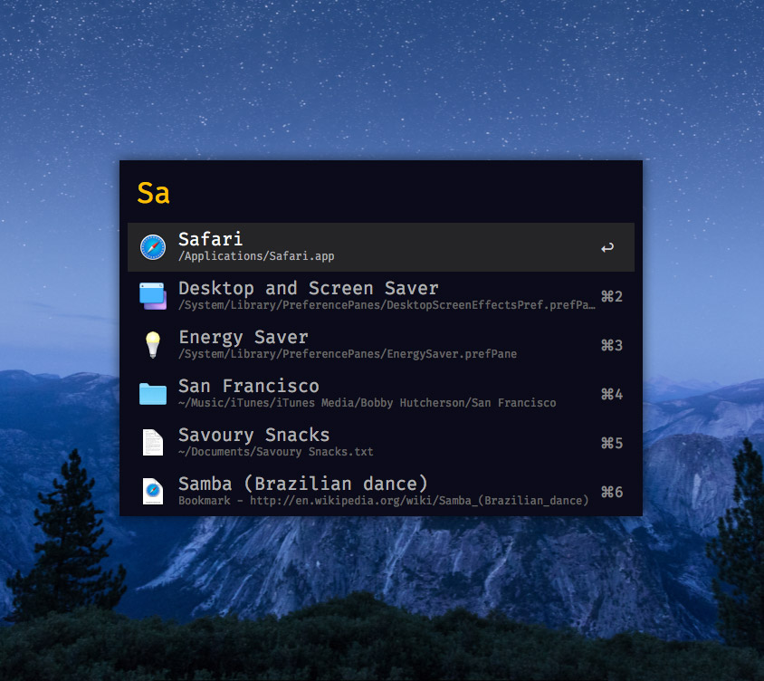
Task: Click the Safari compass icon
Action: pyautogui.click(x=153, y=247)
